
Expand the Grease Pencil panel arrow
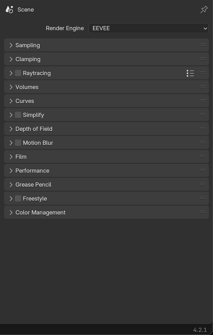click(x=11, y=185)
